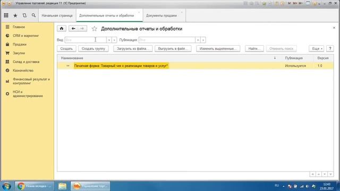
Task: Clear the Публикация filter
Action: (203, 40)
